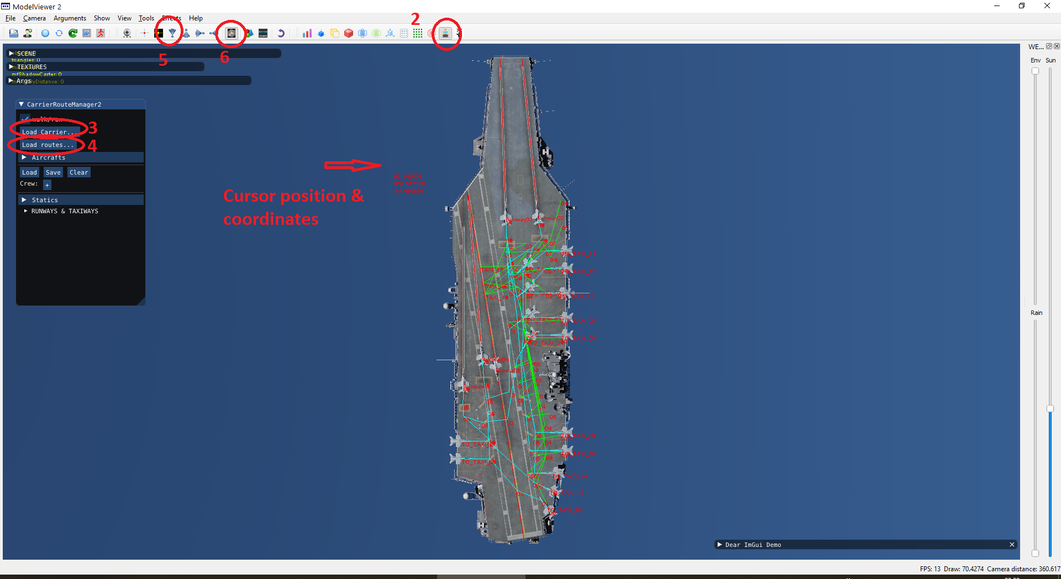The width and height of the screenshot is (1061, 579).
Task: Click the small blue cube icon
Action: coord(321,33)
